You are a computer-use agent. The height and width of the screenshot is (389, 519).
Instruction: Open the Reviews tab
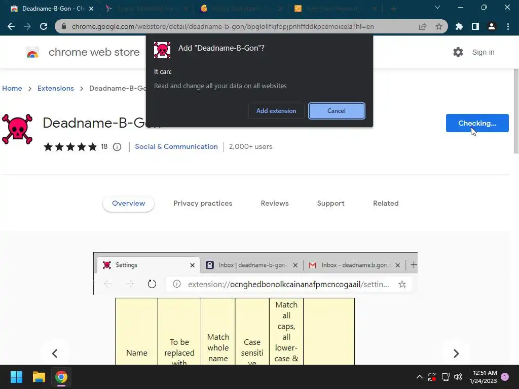(x=275, y=204)
